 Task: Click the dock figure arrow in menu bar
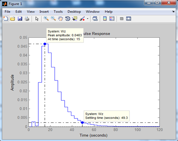173,12
